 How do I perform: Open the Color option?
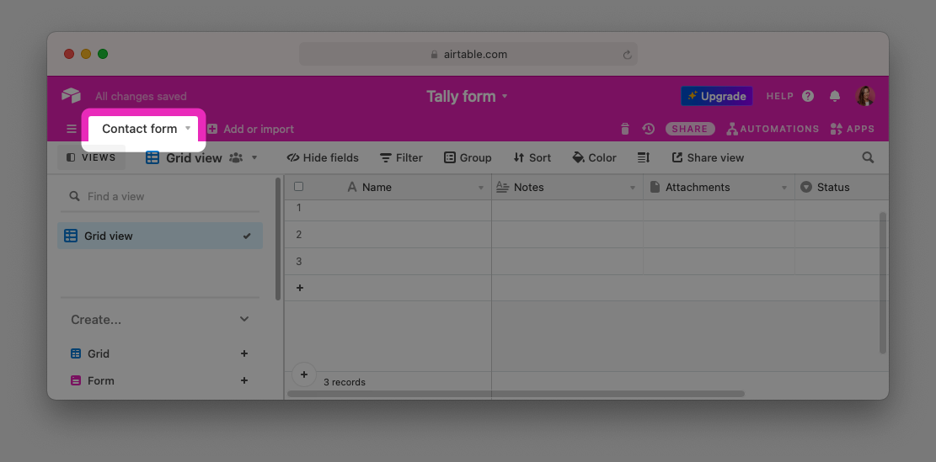[594, 158]
